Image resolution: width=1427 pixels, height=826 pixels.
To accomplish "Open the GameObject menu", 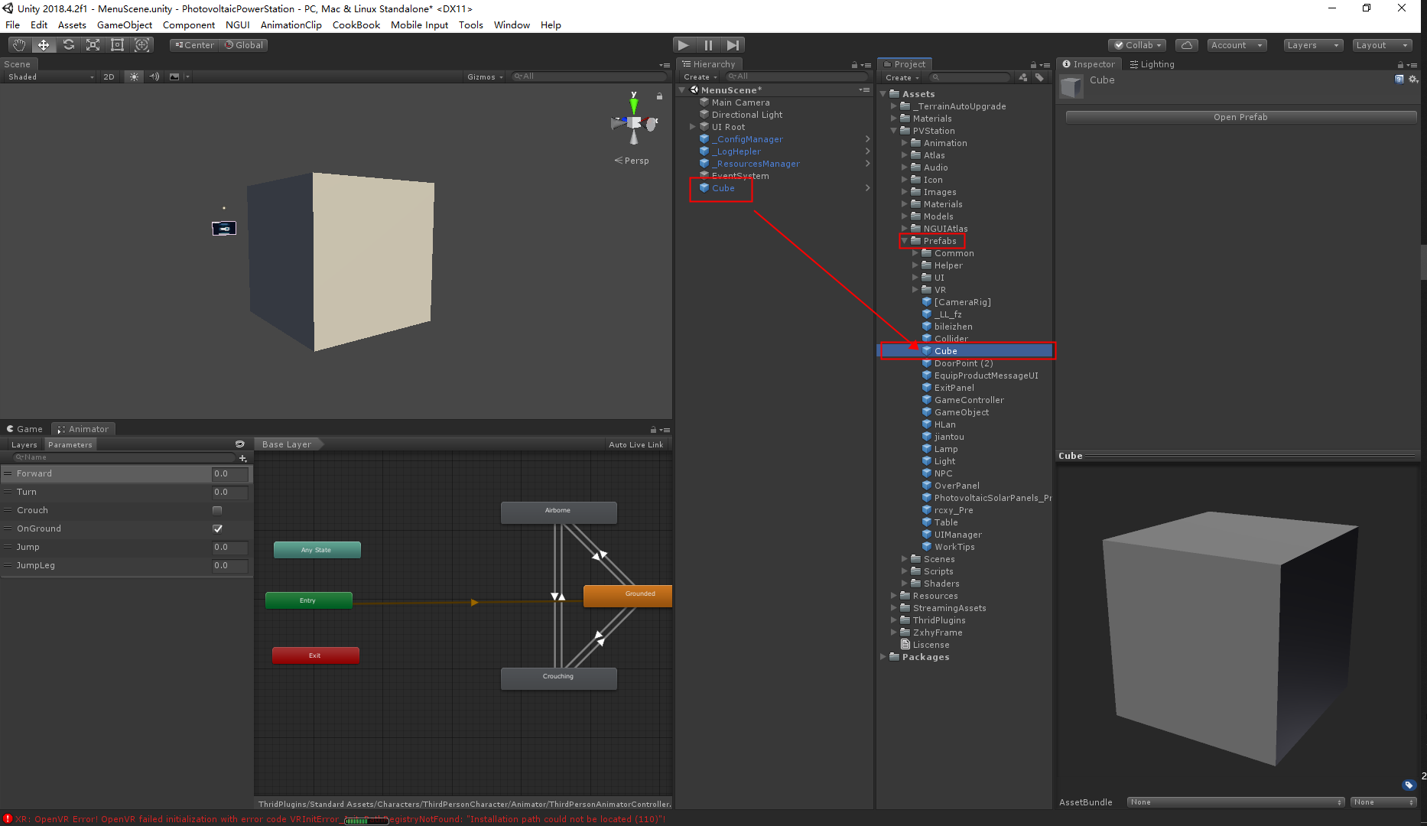I will (x=125, y=24).
